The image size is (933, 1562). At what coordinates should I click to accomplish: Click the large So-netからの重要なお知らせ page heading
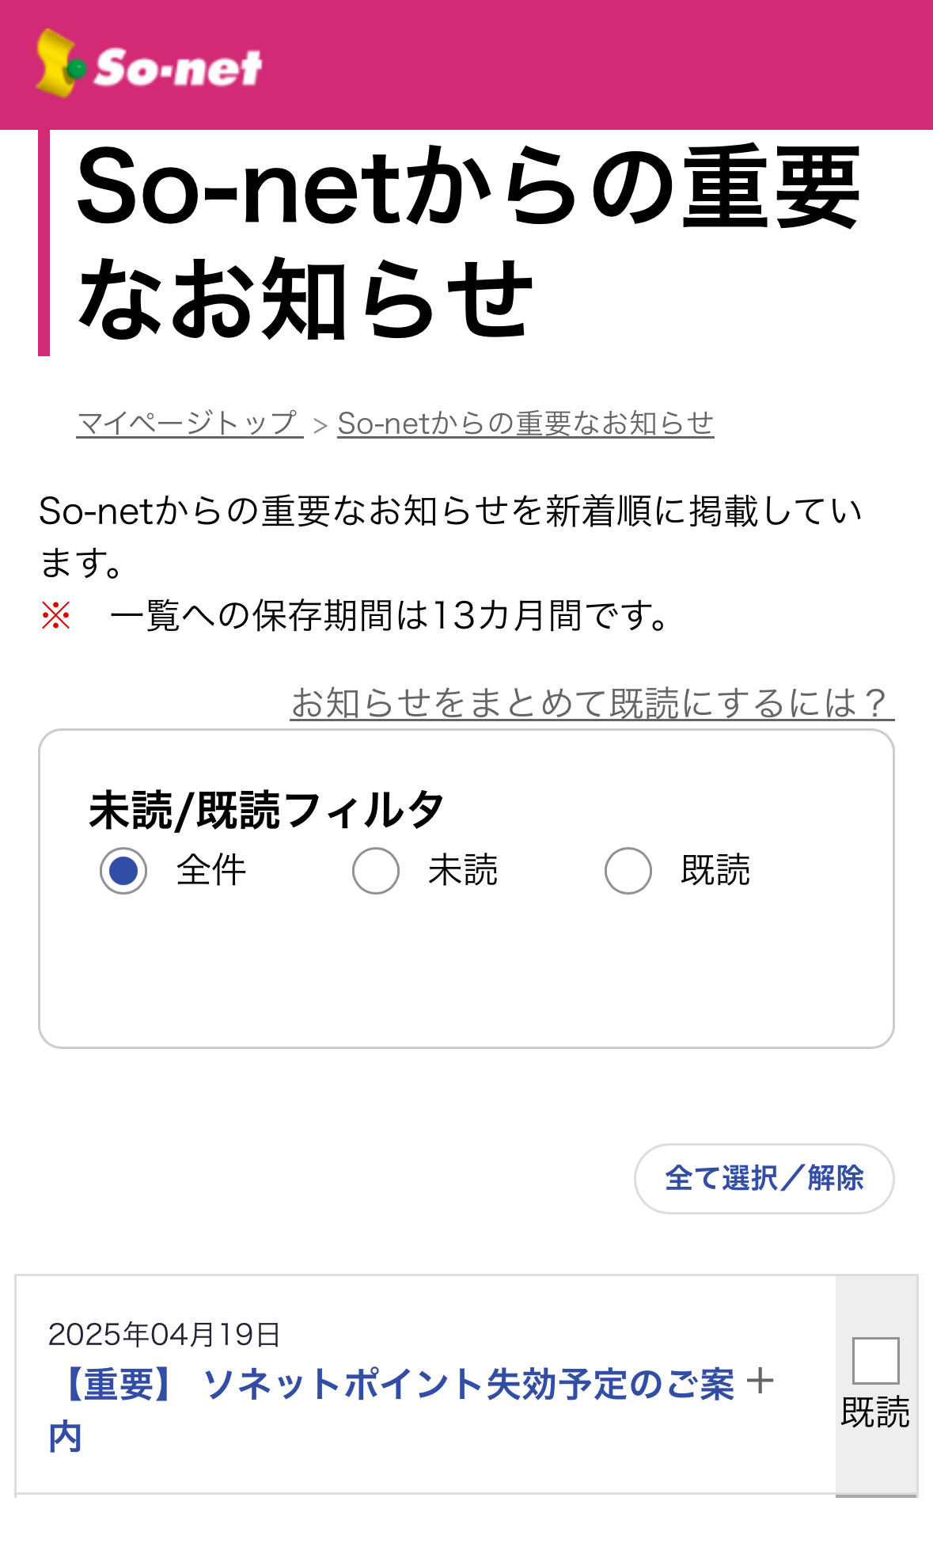(467, 241)
